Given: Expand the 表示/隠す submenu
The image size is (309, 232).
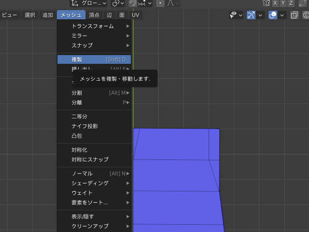Looking at the screenshot, I should coord(94,217).
